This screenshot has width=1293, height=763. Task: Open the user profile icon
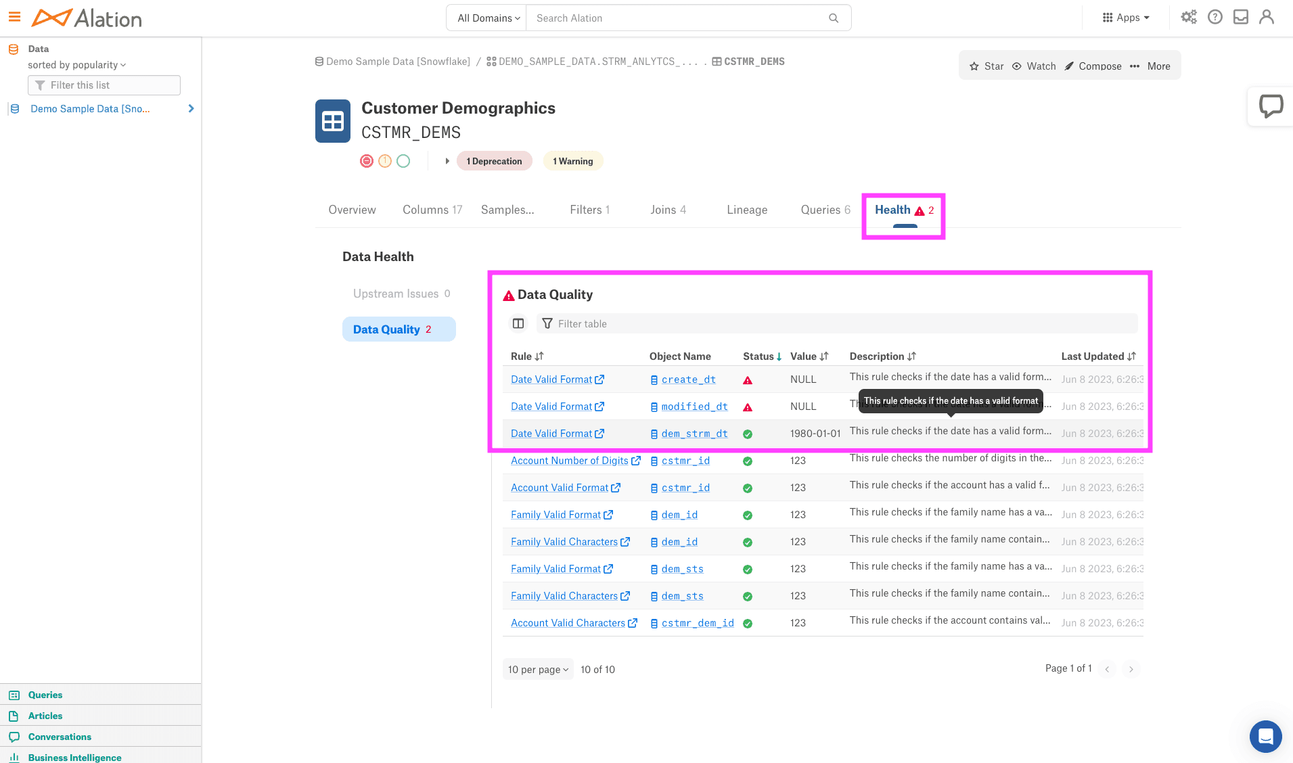(1267, 17)
